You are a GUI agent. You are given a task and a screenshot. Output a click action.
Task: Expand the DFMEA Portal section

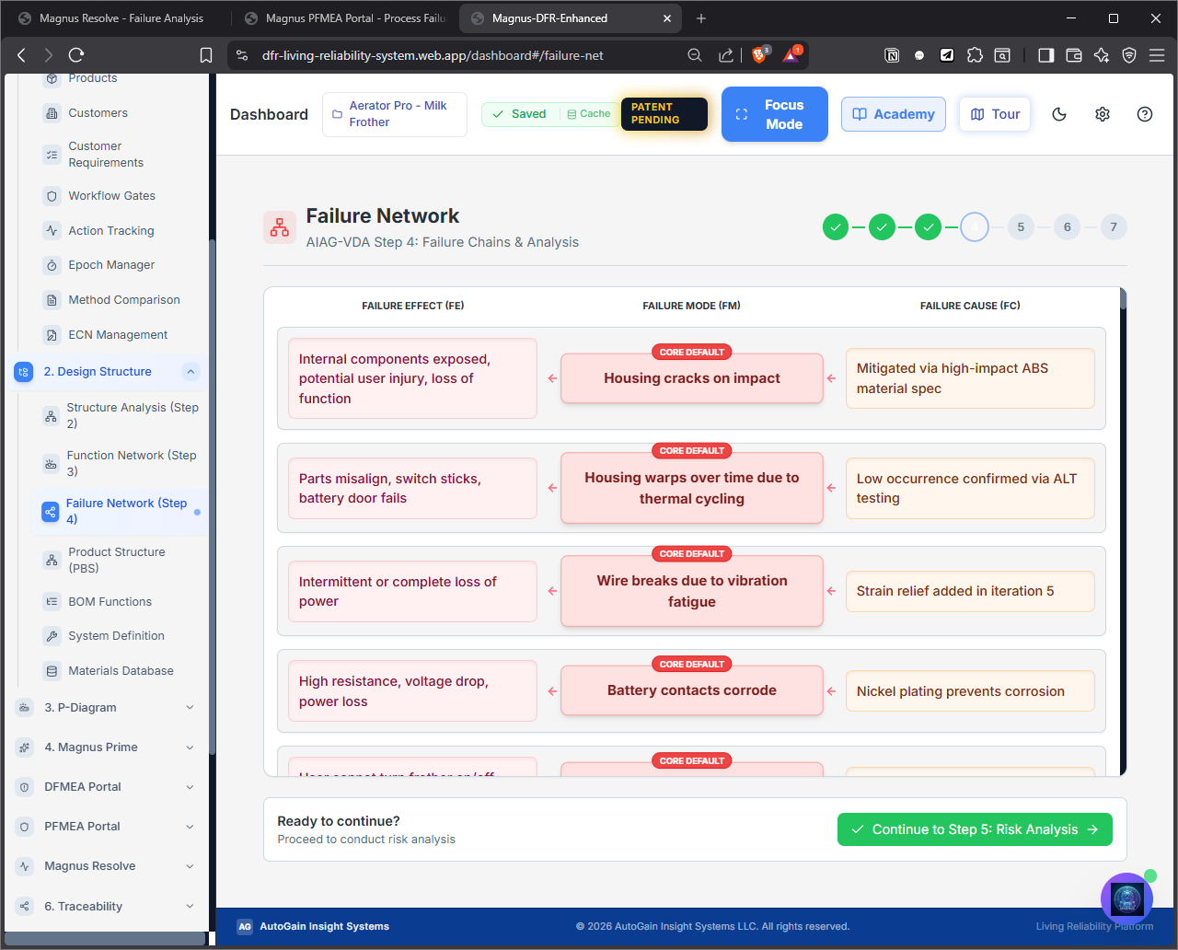tap(191, 787)
